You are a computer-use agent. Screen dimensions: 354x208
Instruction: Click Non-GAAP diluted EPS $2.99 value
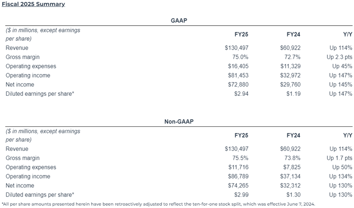pos(241,195)
